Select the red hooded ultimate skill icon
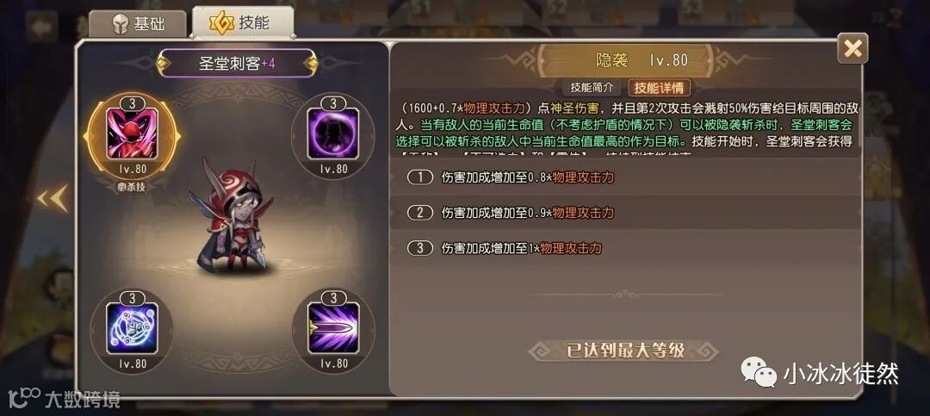Screen dimensions: 930x416 pos(132,133)
